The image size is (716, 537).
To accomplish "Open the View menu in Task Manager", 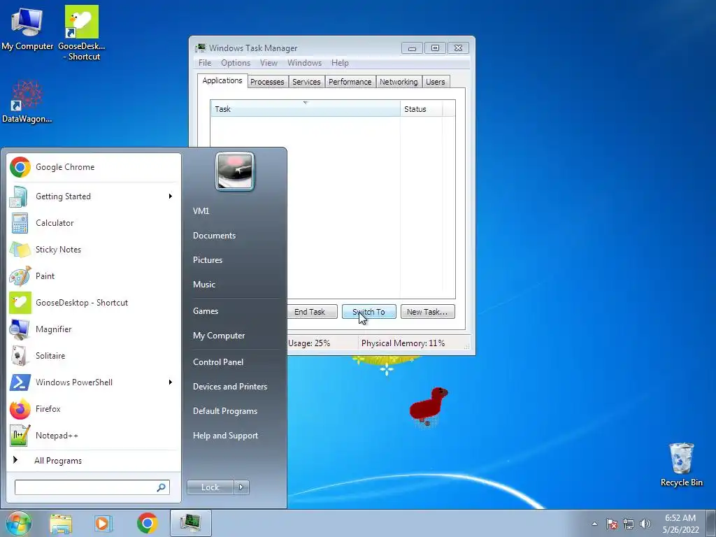I will pyautogui.click(x=268, y=63).
